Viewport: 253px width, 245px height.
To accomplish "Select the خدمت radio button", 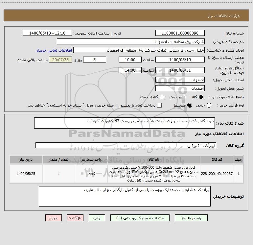I will coord(184,97).
